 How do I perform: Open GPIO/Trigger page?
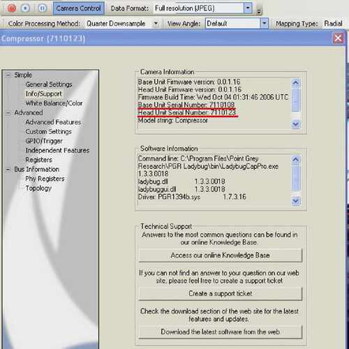coord(44,141)
